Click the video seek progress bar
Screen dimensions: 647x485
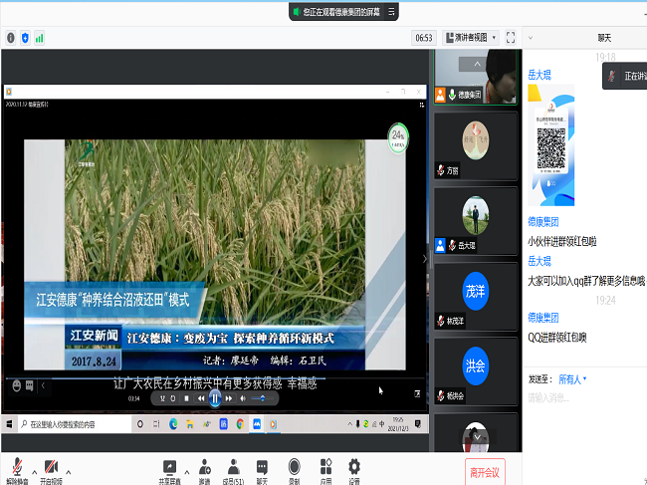coord(215,378)
